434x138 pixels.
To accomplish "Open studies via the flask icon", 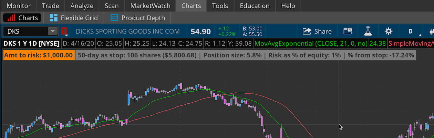I will (x=369, y=32).
